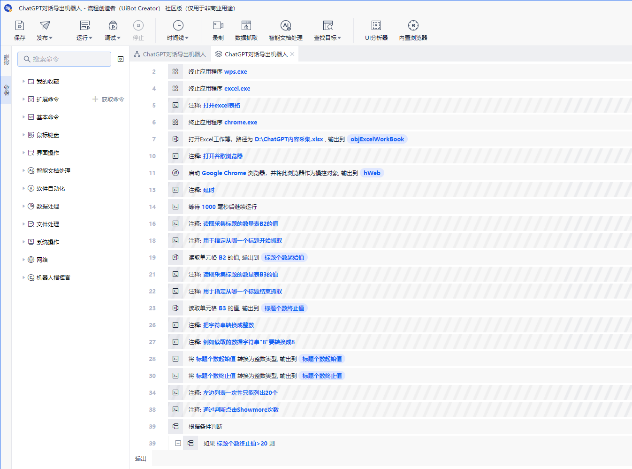Switch to the flowchart ChatGPT对话导出机器人 tab
Screen dimensions: 632x469
click(170, 54)
